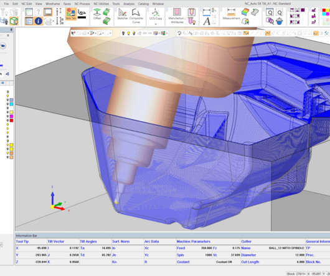Viewport: 330px width, 276px height.
Task: Toggle visibility bulb beside the light-blue swatch
Action: 8,100
